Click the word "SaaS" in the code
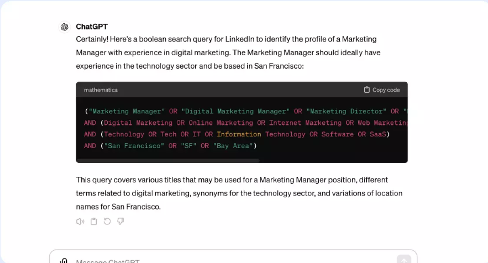The width and height of the screenshot is (488, 263). pos(377,134)
